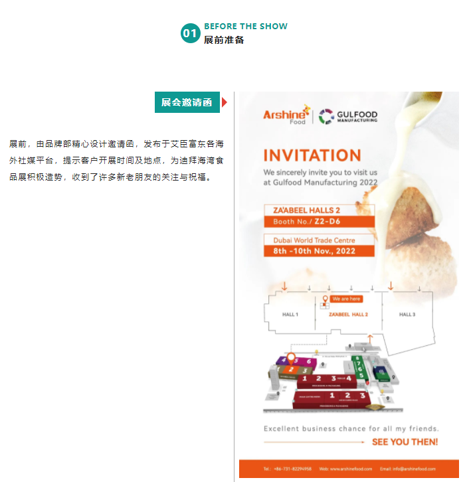The width and height of the screenshot is (467, 482).
Task: Click the INVITATION title on poster
Action: click(x=312, y=155)
